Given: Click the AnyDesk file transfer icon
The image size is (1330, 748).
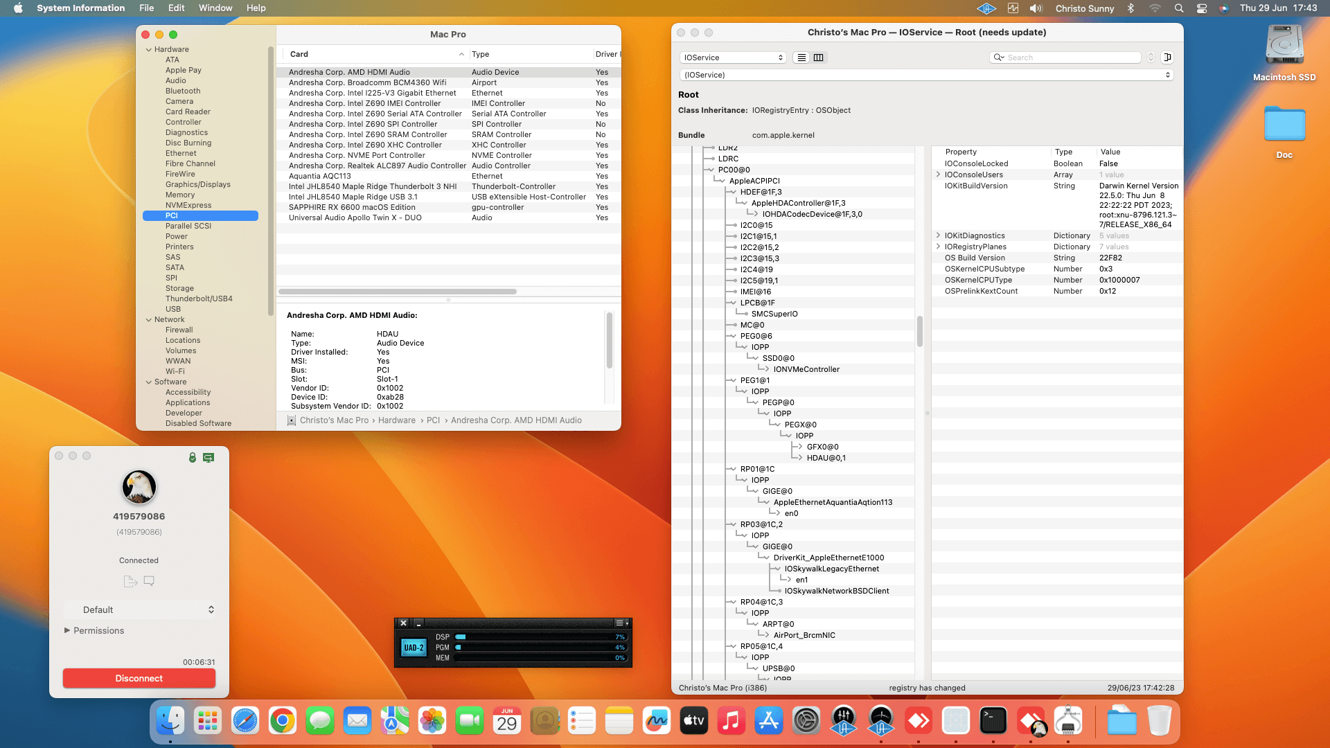Looking at the screenshot, I should 130,581.
